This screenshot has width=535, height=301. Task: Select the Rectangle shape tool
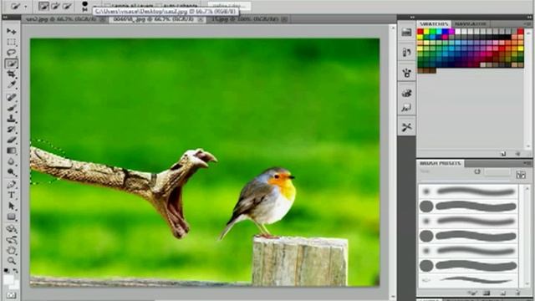(11, 217)
